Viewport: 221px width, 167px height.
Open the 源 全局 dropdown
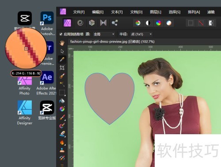(x=104, y=34)
